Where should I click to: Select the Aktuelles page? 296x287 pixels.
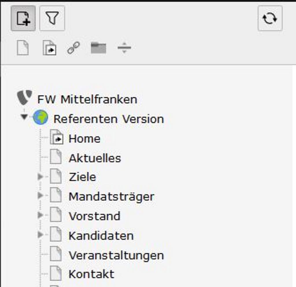click(x=95, y=158)
